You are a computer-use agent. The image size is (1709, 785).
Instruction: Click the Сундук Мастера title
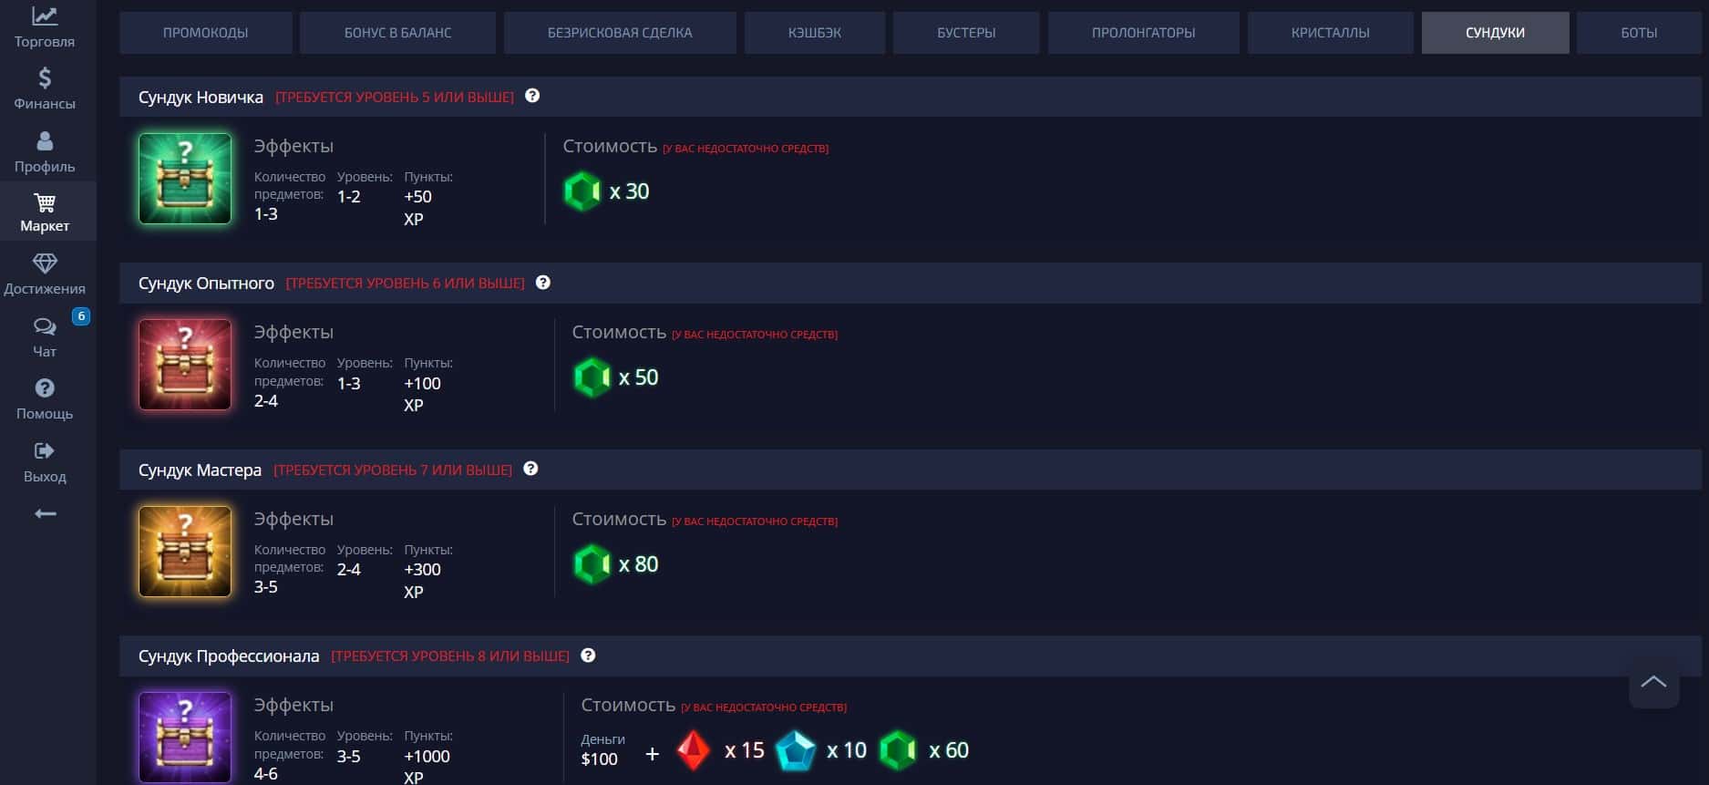coord(200,470)
